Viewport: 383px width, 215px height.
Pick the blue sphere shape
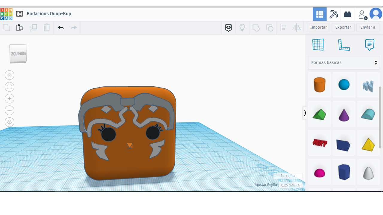(x=344, y=85)
